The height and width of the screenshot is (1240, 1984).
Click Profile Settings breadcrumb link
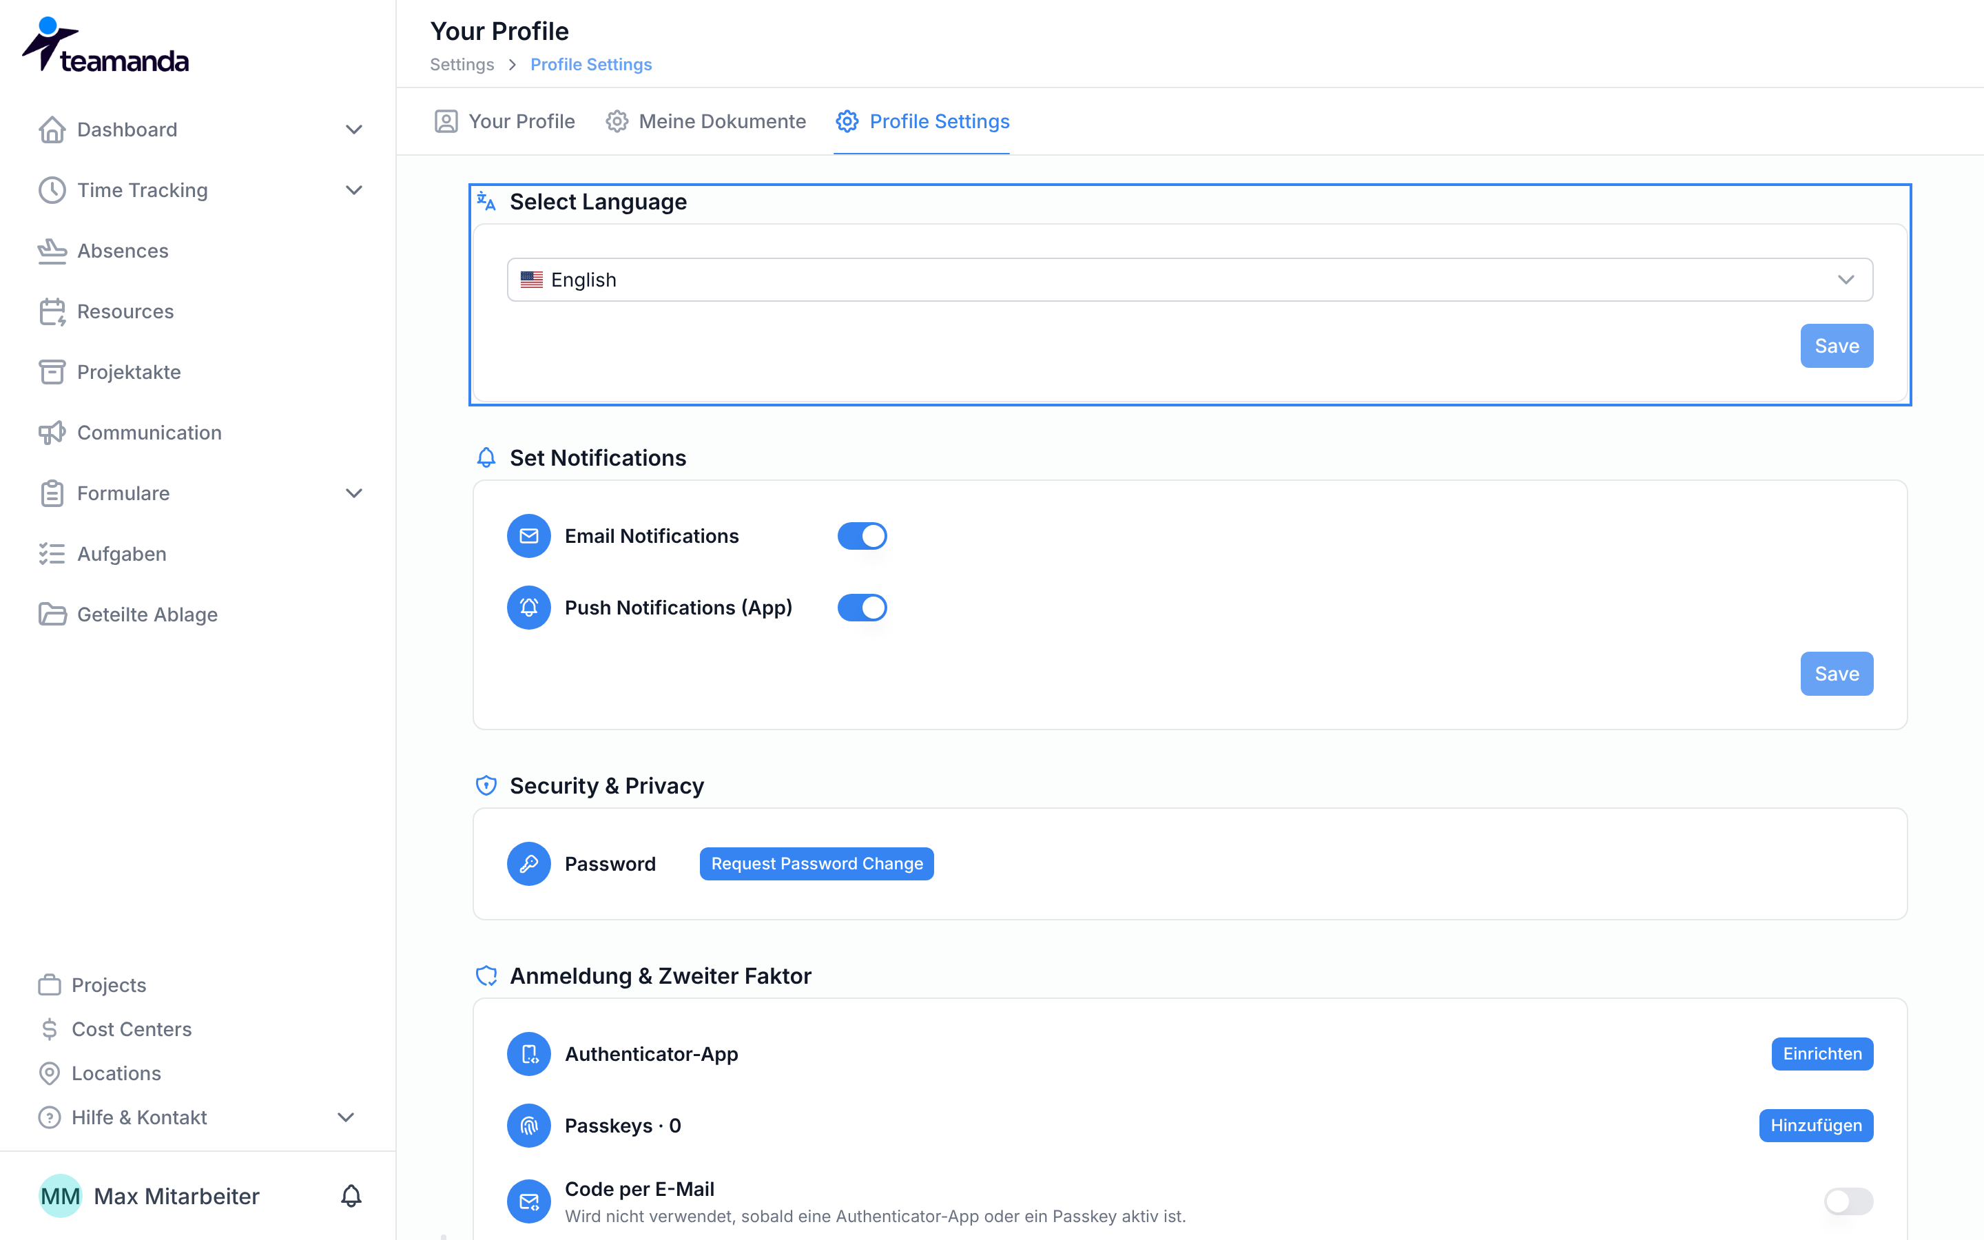point(591,65)
